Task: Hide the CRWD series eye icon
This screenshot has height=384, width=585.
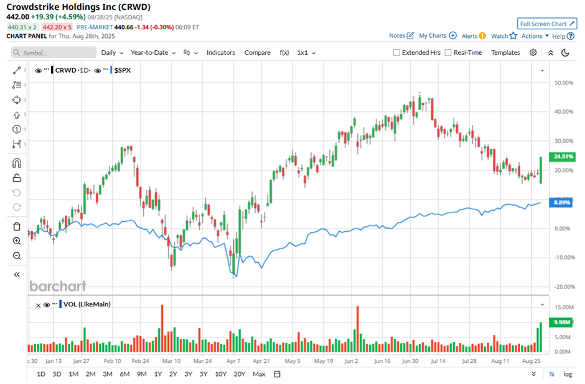Action: (x=38, y=70)
